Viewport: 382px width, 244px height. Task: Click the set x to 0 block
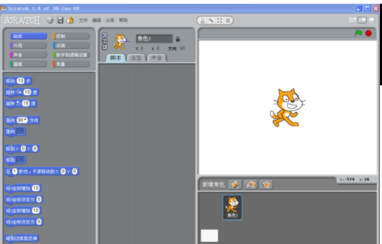(x=24, y=199)
